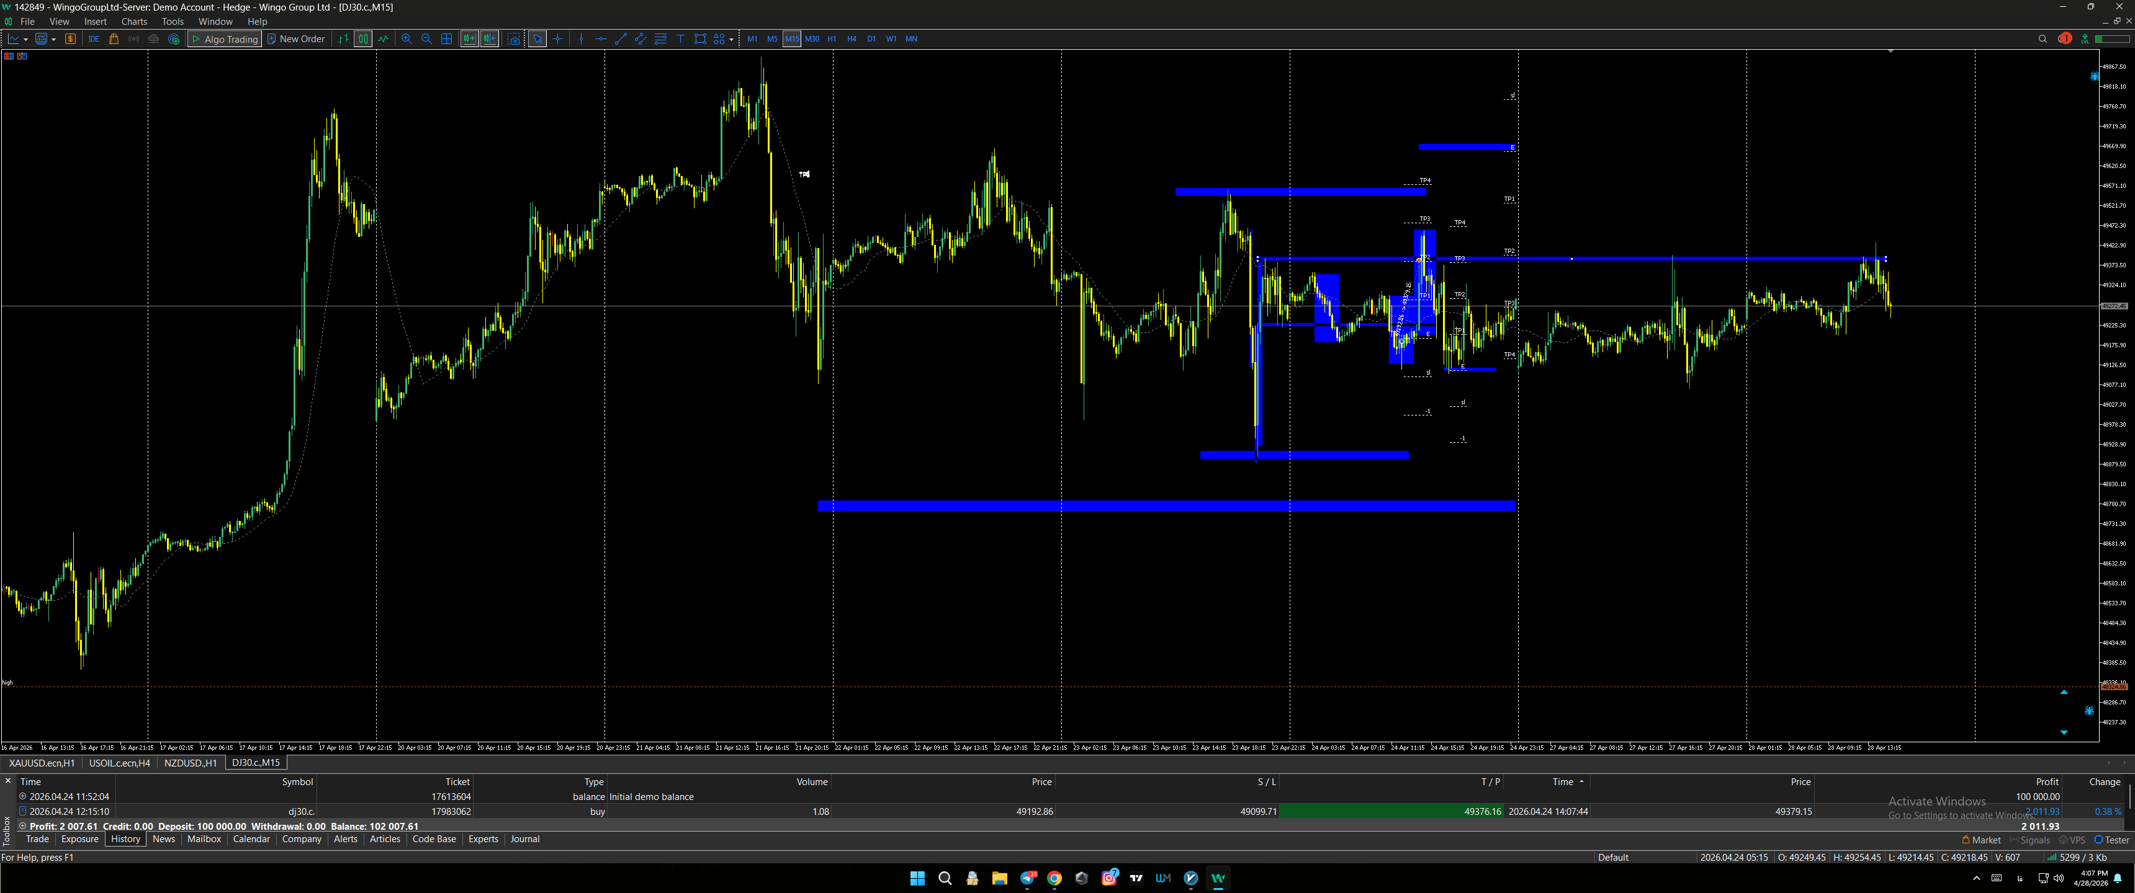This screenshot has width=2135, height=893.
Task: Zoom out of the chart
Action: pos(426,39)
